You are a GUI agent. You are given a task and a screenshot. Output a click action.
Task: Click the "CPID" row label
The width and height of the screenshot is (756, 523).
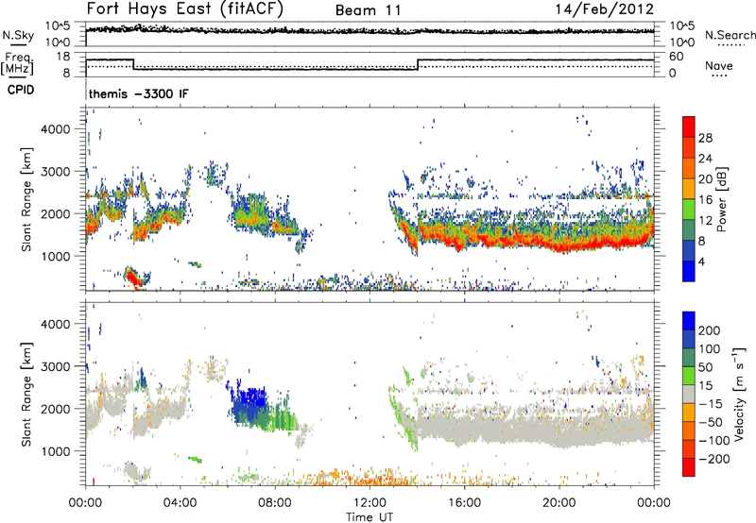(x=21, y=90)
